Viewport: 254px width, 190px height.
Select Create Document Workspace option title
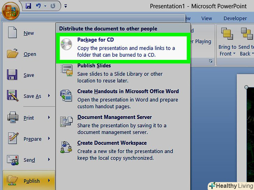point(112,143)
